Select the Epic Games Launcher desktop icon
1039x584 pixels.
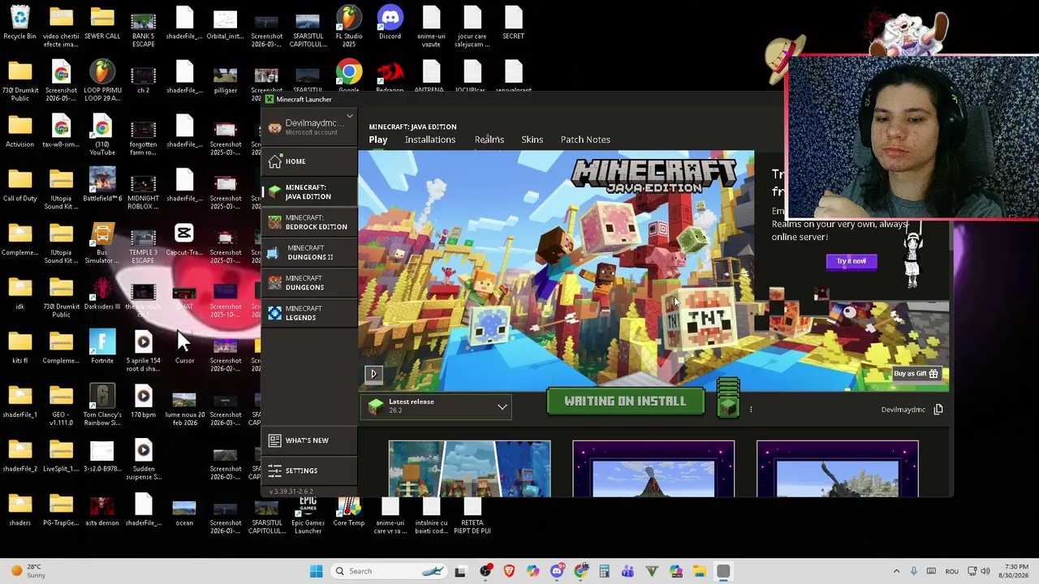[x=308, y=516]
